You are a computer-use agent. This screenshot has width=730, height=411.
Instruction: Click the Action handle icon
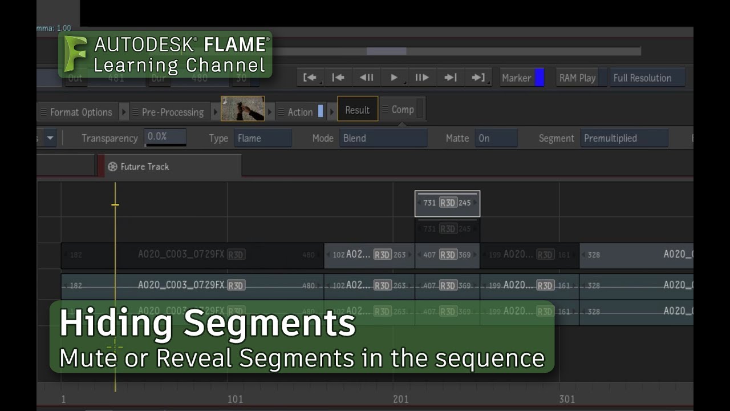pos(281,112)
